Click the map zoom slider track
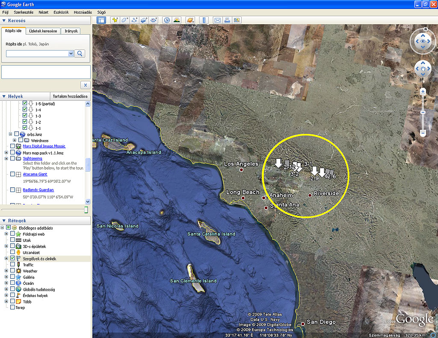This screenshot has height=338, width=438. click(x=423, y=112)
